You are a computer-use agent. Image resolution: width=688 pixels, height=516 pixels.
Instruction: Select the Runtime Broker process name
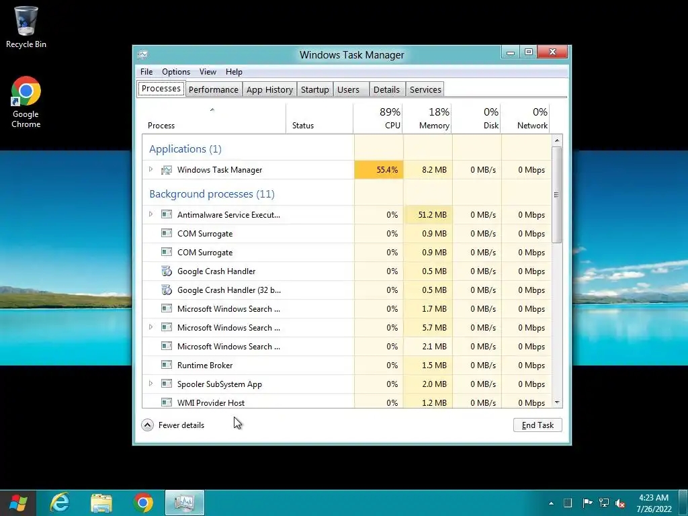click(205, 365)
